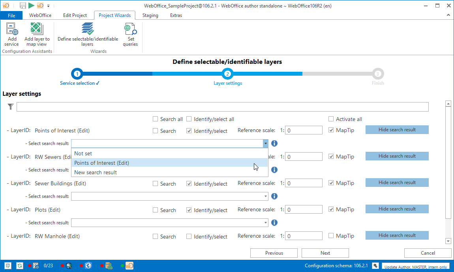
Task: Click the info icon beside Sewer Buildings search result
Action: click(x=274, y=196)
